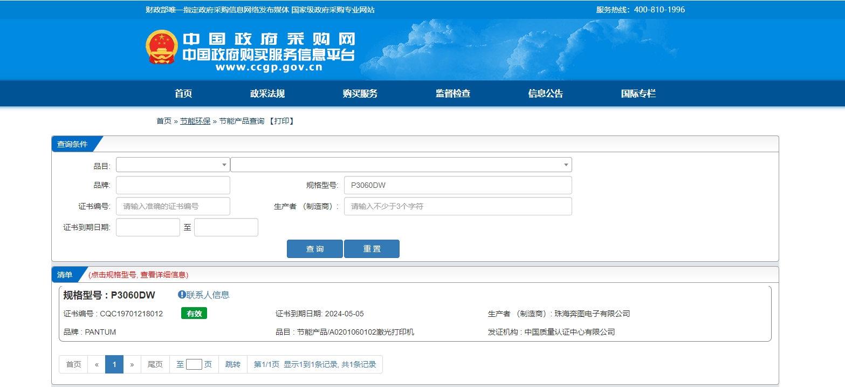Focus the 品牌 brand input field

click(x=173, y=185)
